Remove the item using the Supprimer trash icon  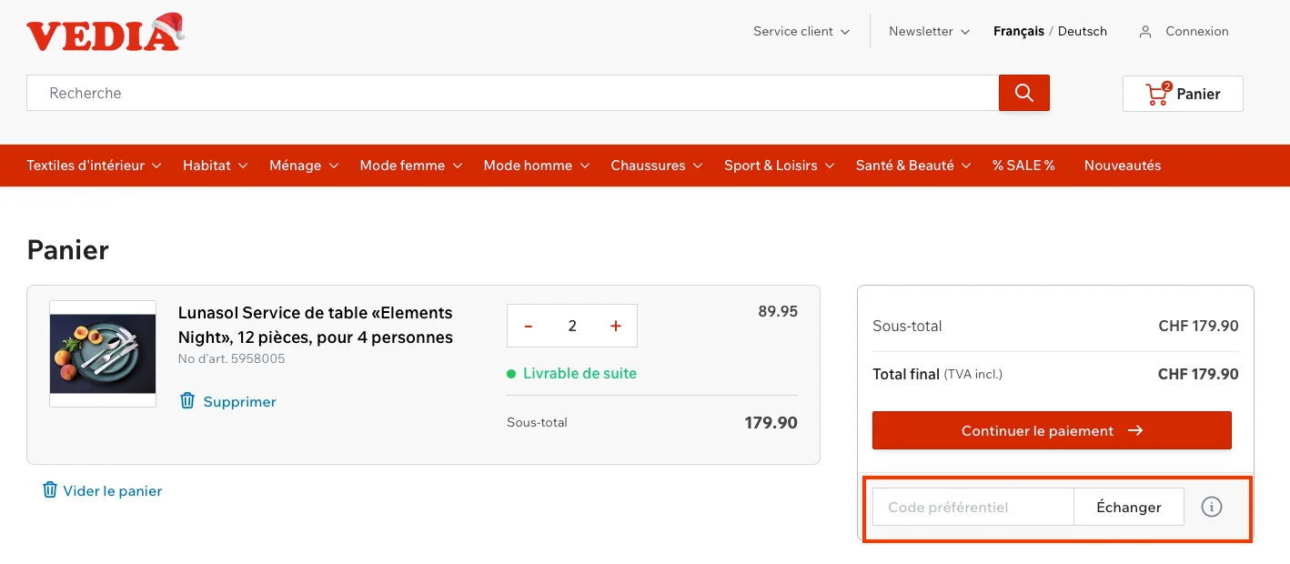187,401
